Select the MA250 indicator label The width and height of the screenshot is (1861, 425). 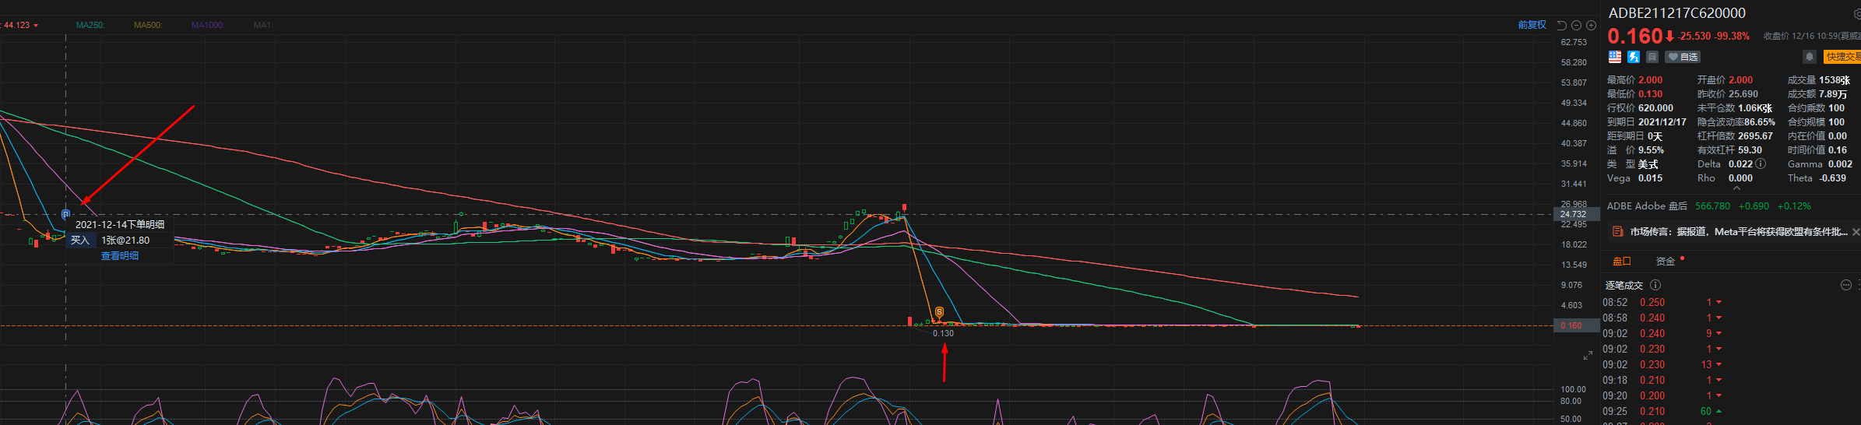point(90,25)
